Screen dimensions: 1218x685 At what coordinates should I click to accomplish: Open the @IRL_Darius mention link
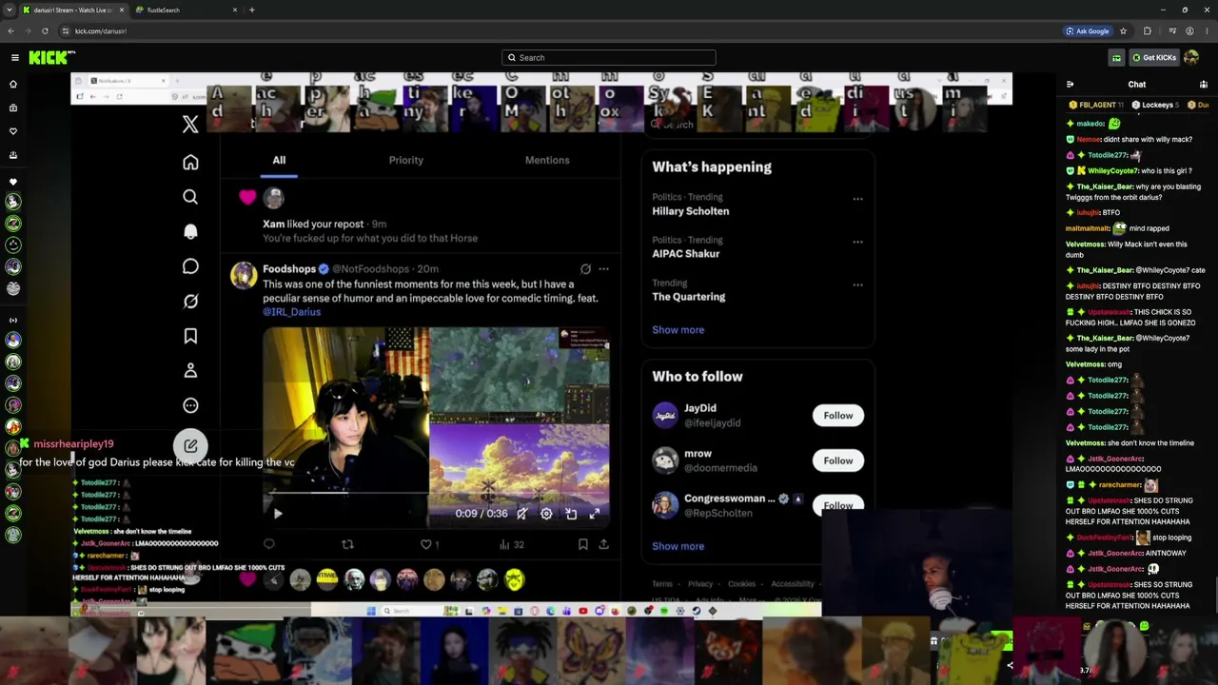291,312
